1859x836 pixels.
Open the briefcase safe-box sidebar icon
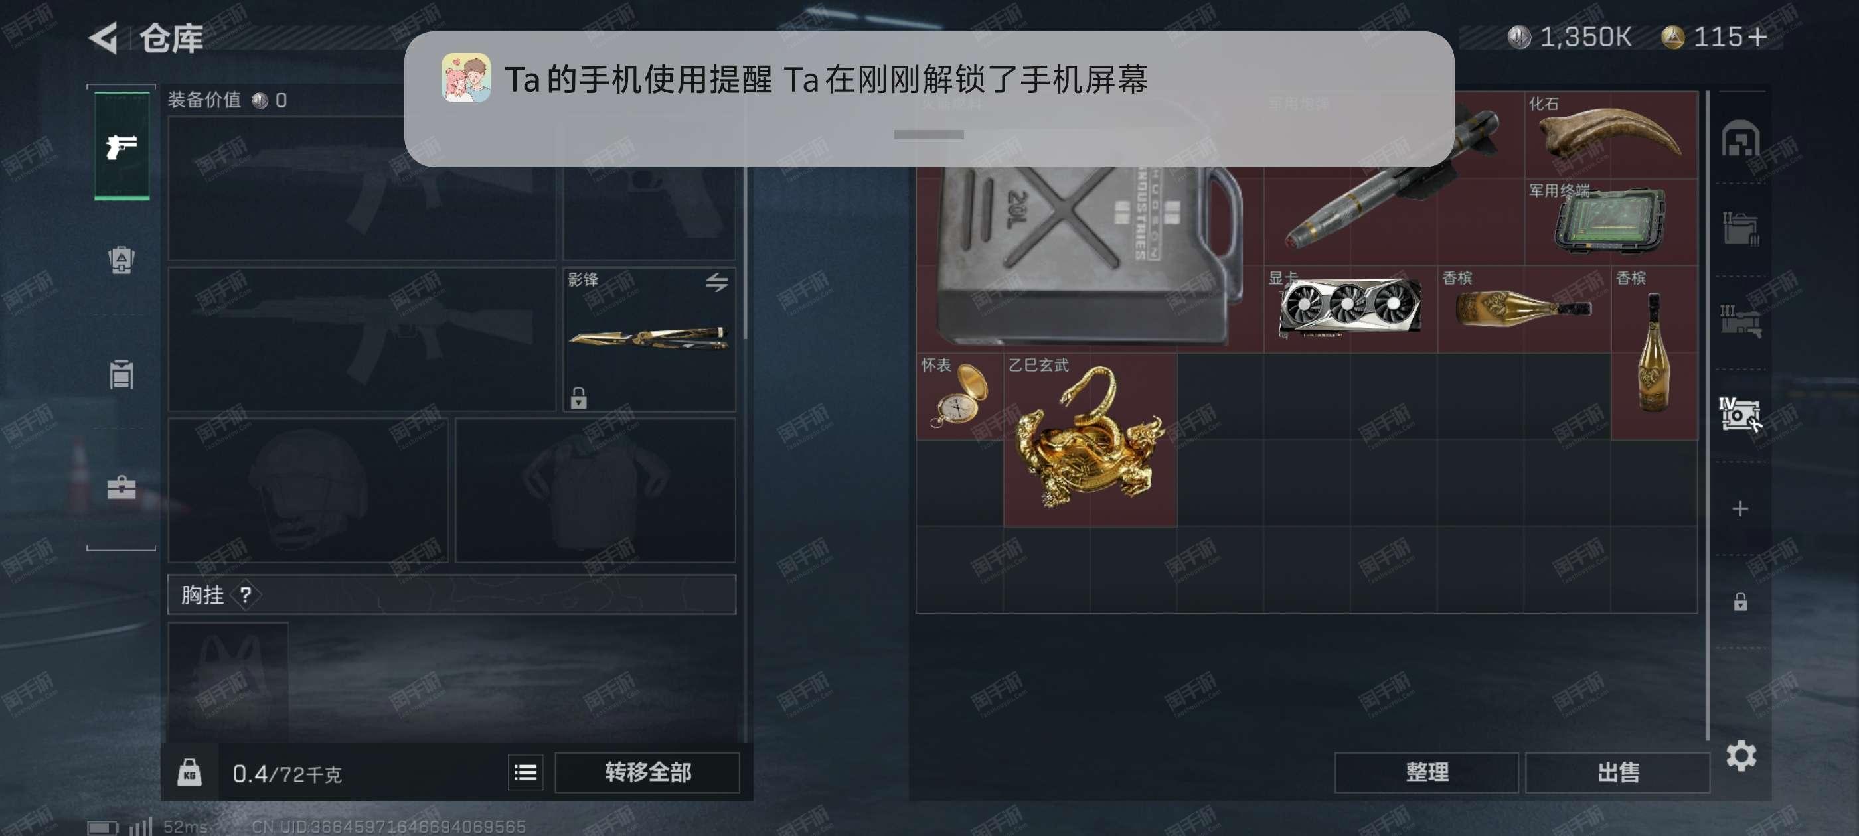[121, 488]
